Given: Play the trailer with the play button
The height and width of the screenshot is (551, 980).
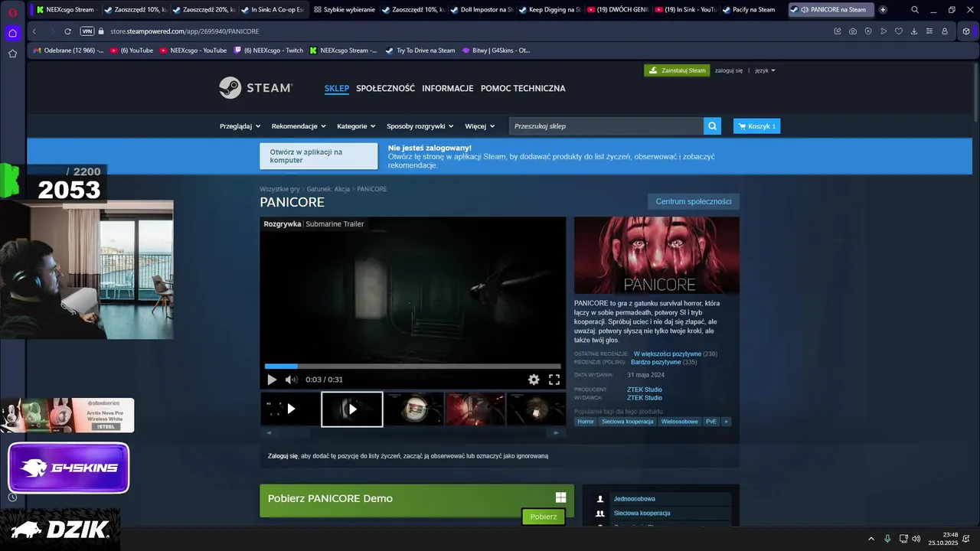Looking at the screenshot, I should coord(272,380).
